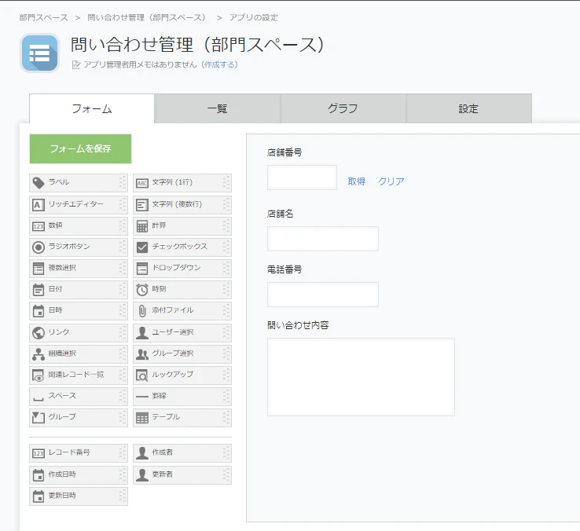Select the 文字列 (複数行) icon
The image size is (580, 531).
(142, 204)
